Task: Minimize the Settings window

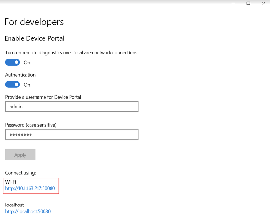Action: pyautogui.click(x=233, y=3)
